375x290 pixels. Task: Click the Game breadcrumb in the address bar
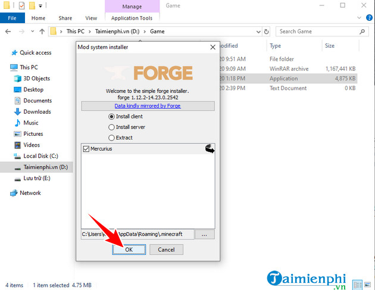tap(157, 32)
